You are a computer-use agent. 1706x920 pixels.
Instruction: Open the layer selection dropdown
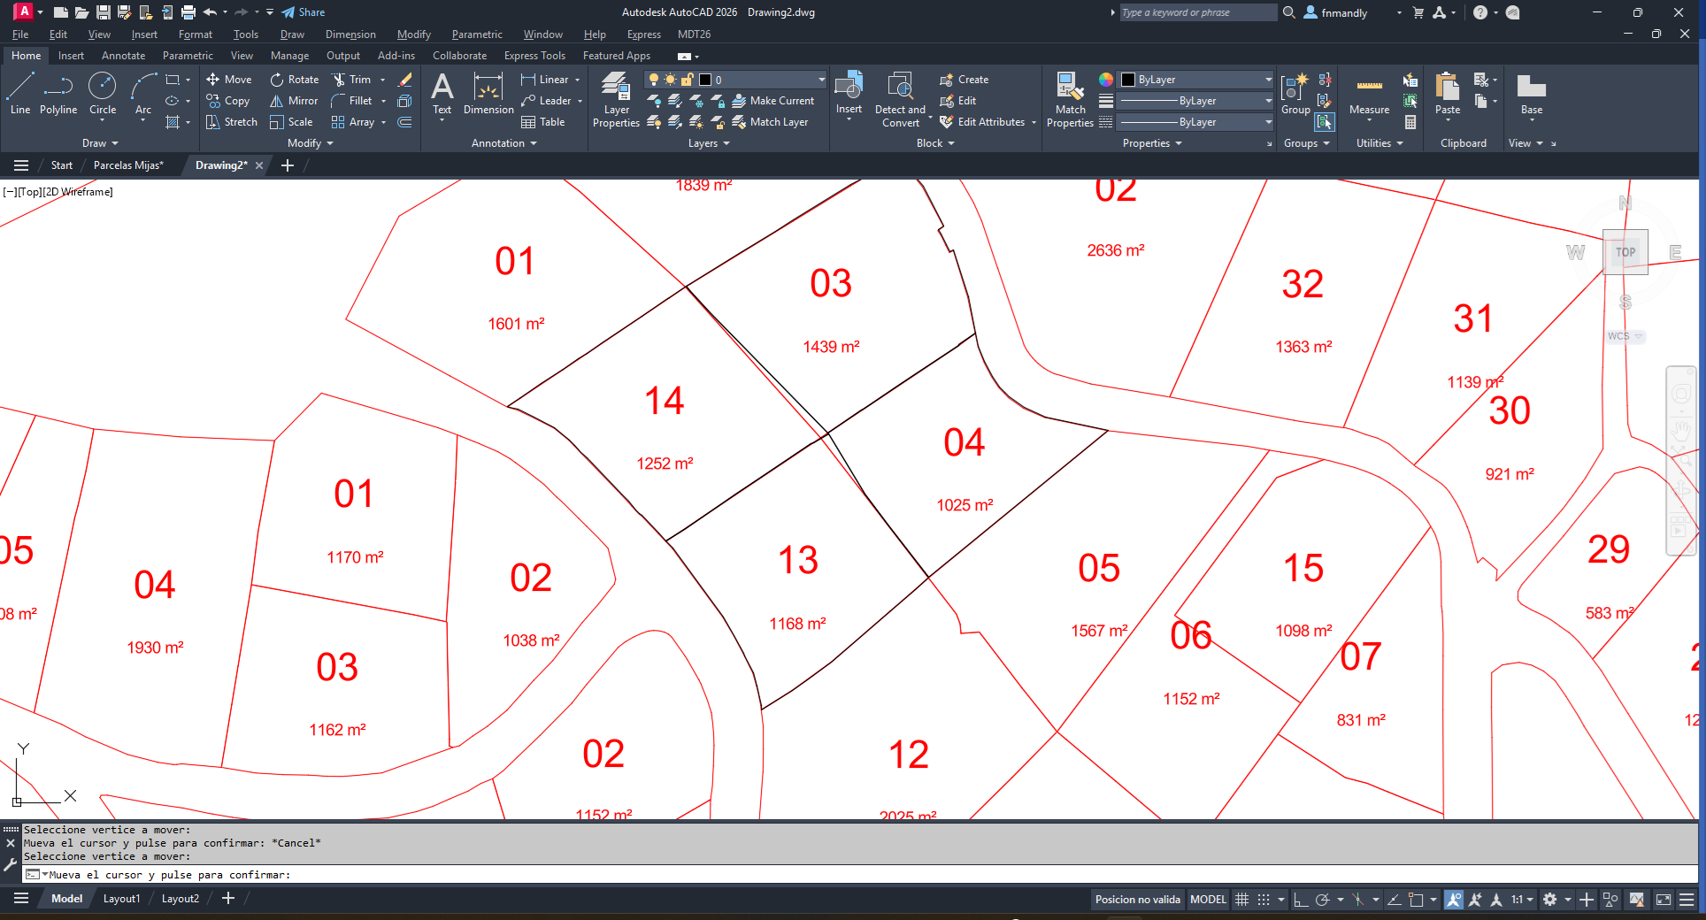coord(736,80)
